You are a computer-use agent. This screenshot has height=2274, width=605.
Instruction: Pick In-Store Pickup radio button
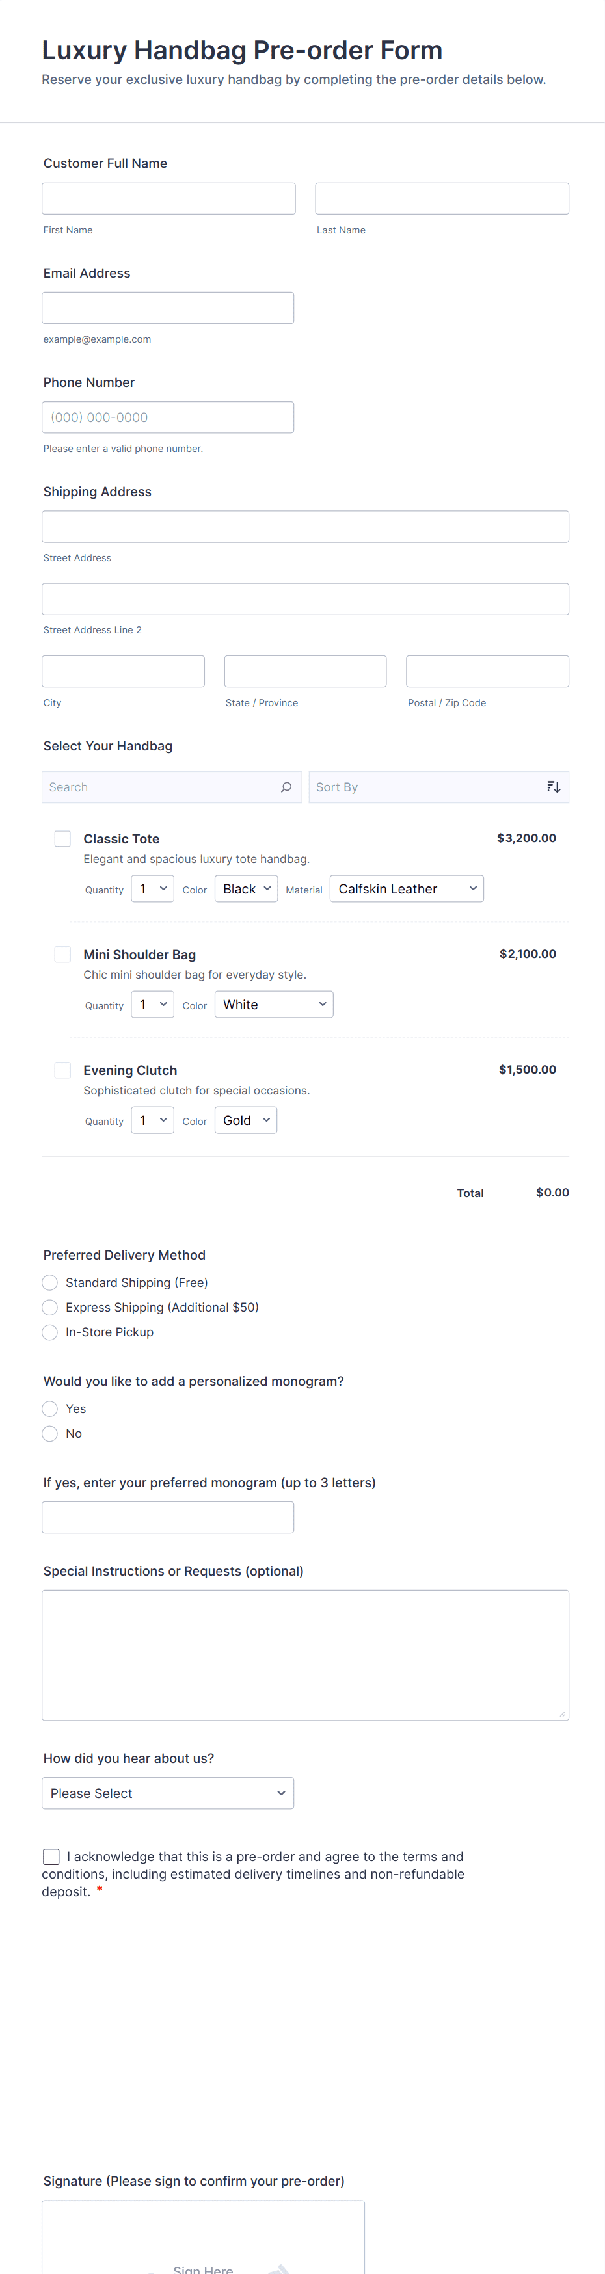click(x=50, y=1332)
